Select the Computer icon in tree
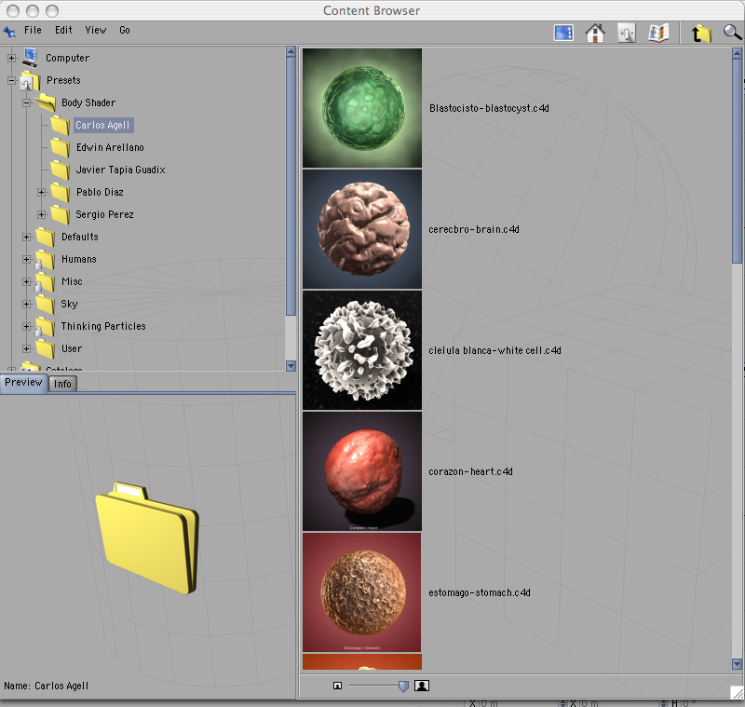The width and height of the screenshot is (745, 707). 30,58
